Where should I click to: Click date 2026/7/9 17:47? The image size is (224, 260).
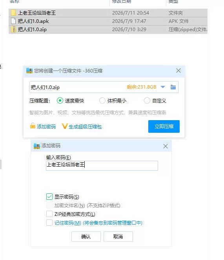pos(129,21)
